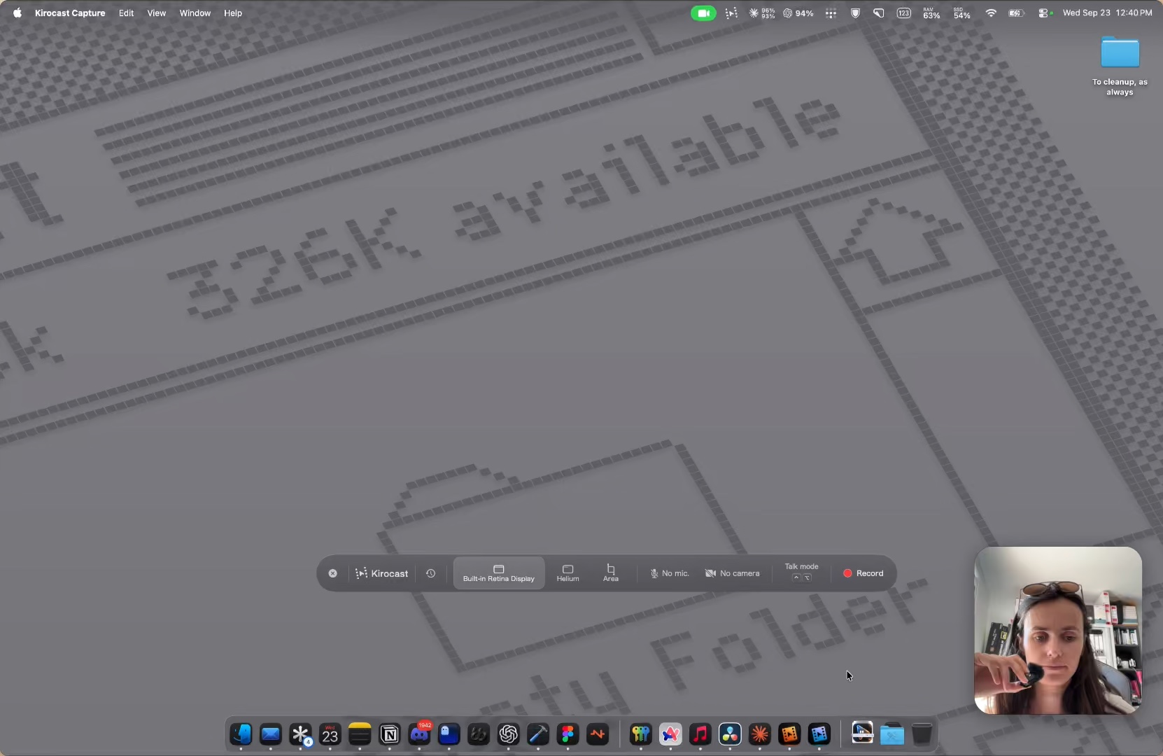Open the Apple menu

pyautogui.click(x=17, y=13)
